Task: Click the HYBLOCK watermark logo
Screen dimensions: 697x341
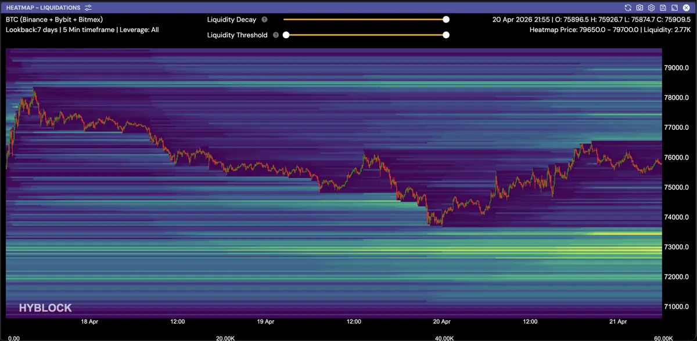Action: pyautogui.click(x=45, y=308)
